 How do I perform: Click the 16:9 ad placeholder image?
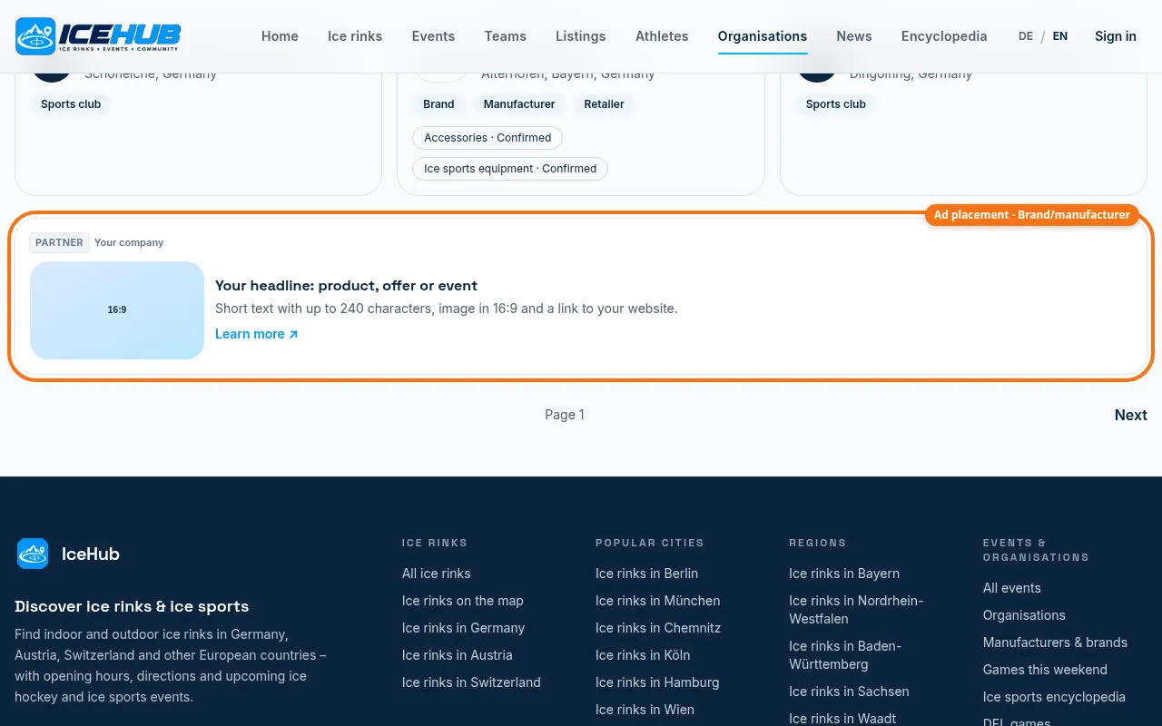117,310
